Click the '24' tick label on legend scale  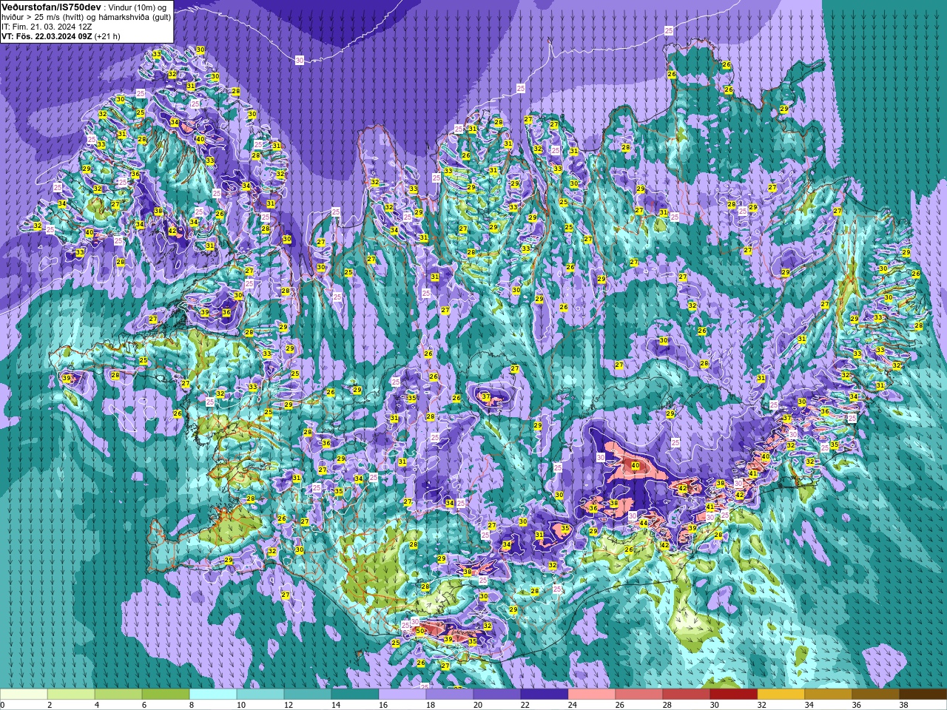[x=573, y=705]
